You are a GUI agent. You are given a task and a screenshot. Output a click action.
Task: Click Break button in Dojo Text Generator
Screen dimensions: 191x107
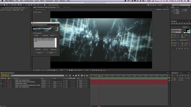point(51,53)
